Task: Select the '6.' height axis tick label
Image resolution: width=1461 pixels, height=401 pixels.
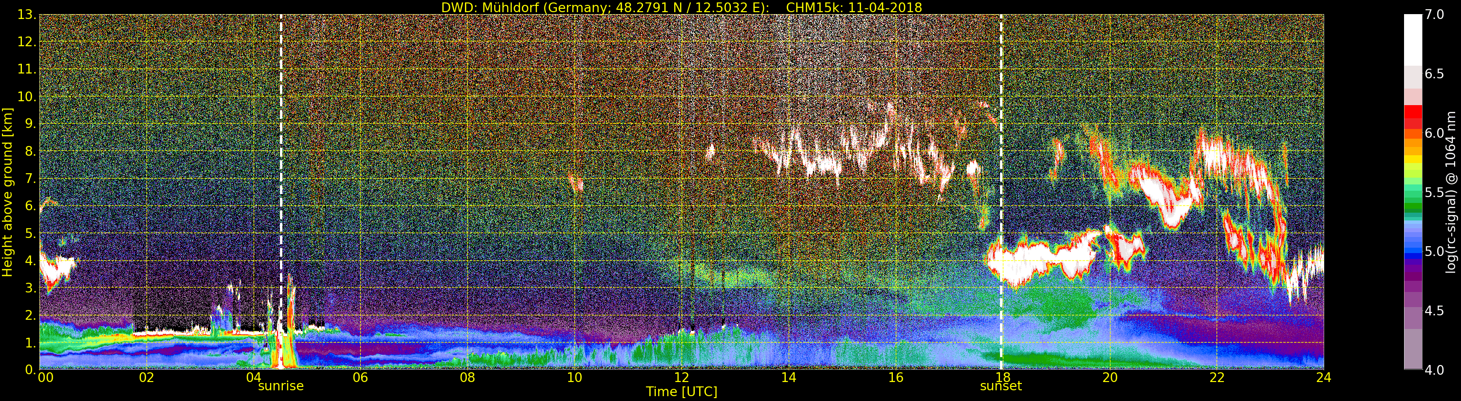Action: (31, 206)
